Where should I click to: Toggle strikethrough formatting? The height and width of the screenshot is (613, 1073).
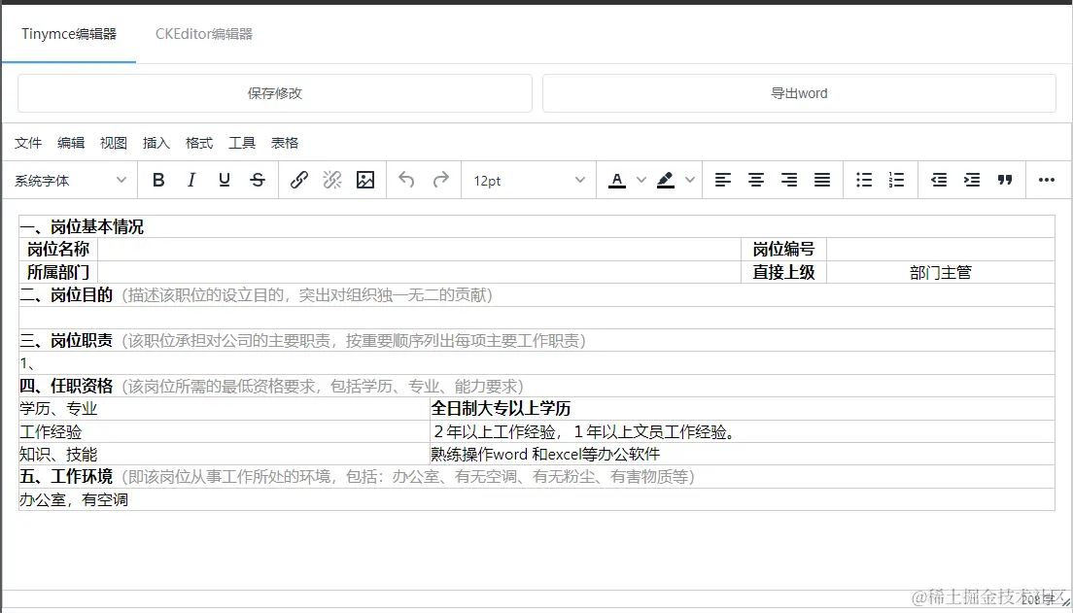(x=258, y=181)
